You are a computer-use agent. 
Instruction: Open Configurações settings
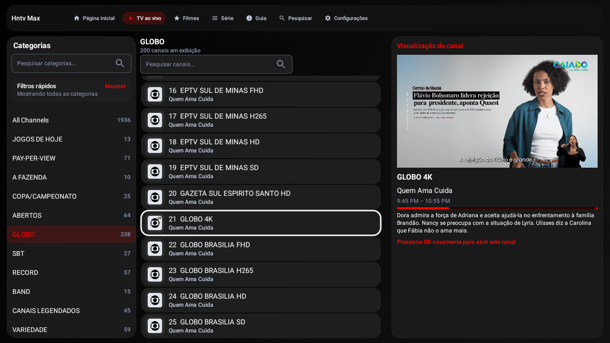click(x=346, y=18)
